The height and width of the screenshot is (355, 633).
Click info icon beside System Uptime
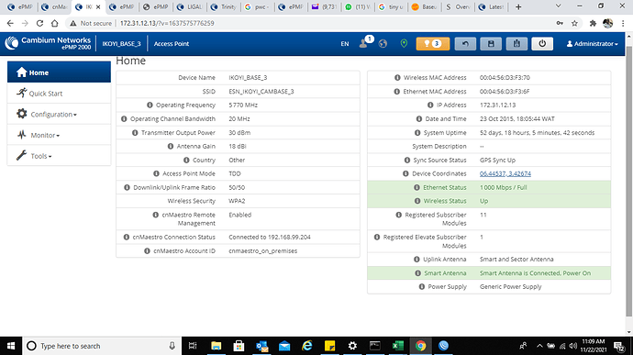[x=417, y=132]
